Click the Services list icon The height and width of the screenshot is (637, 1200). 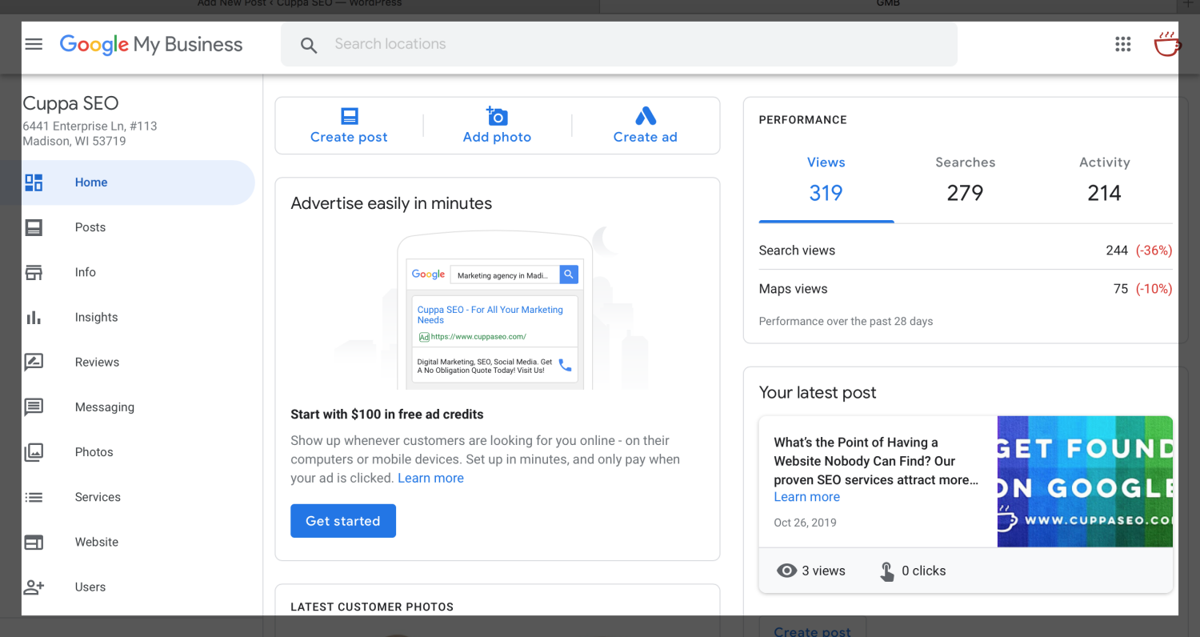[34, 497]
